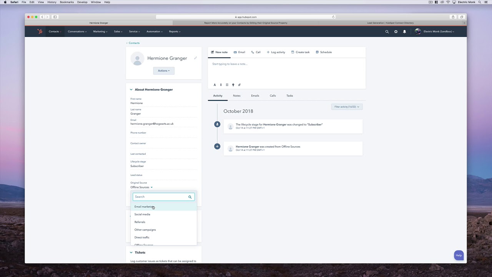
Task: Click lifecycle stage timeline person icon
Action: 217,124
